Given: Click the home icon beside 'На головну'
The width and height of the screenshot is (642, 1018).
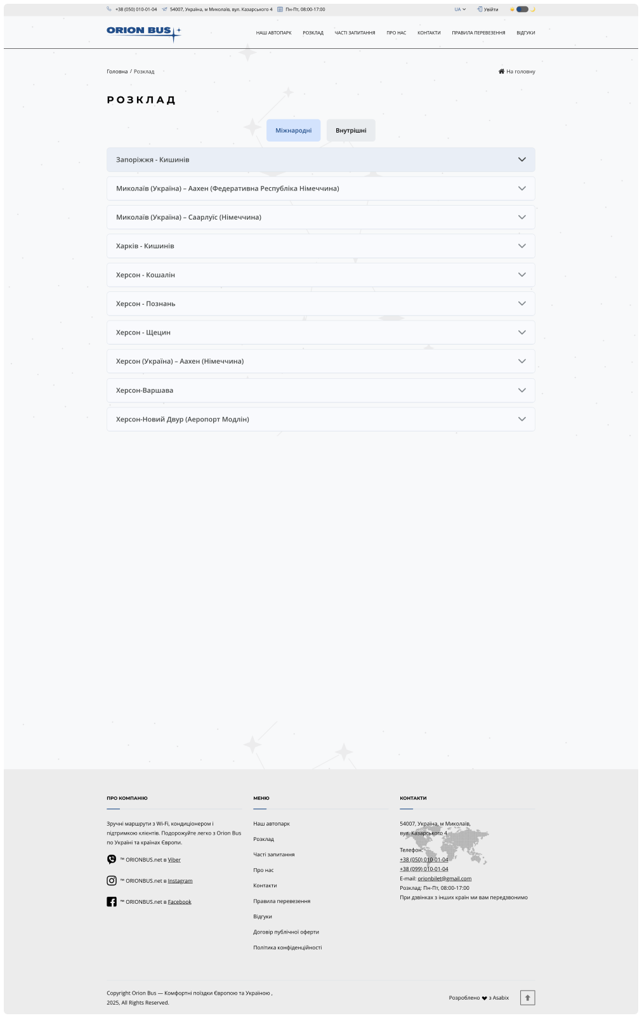Looking at the screenshot, I should 501,72.
